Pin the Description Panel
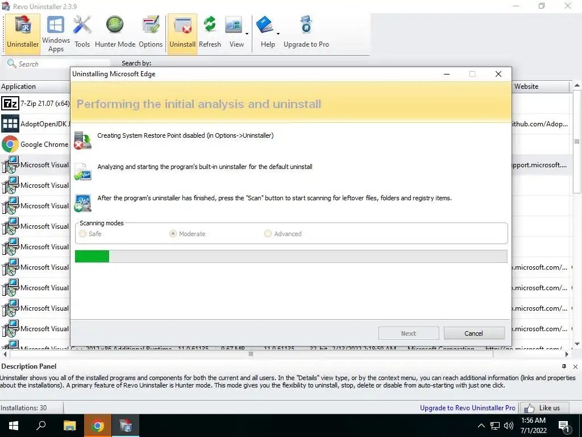This screenshot has width=582, height=437. click(564, 366)
